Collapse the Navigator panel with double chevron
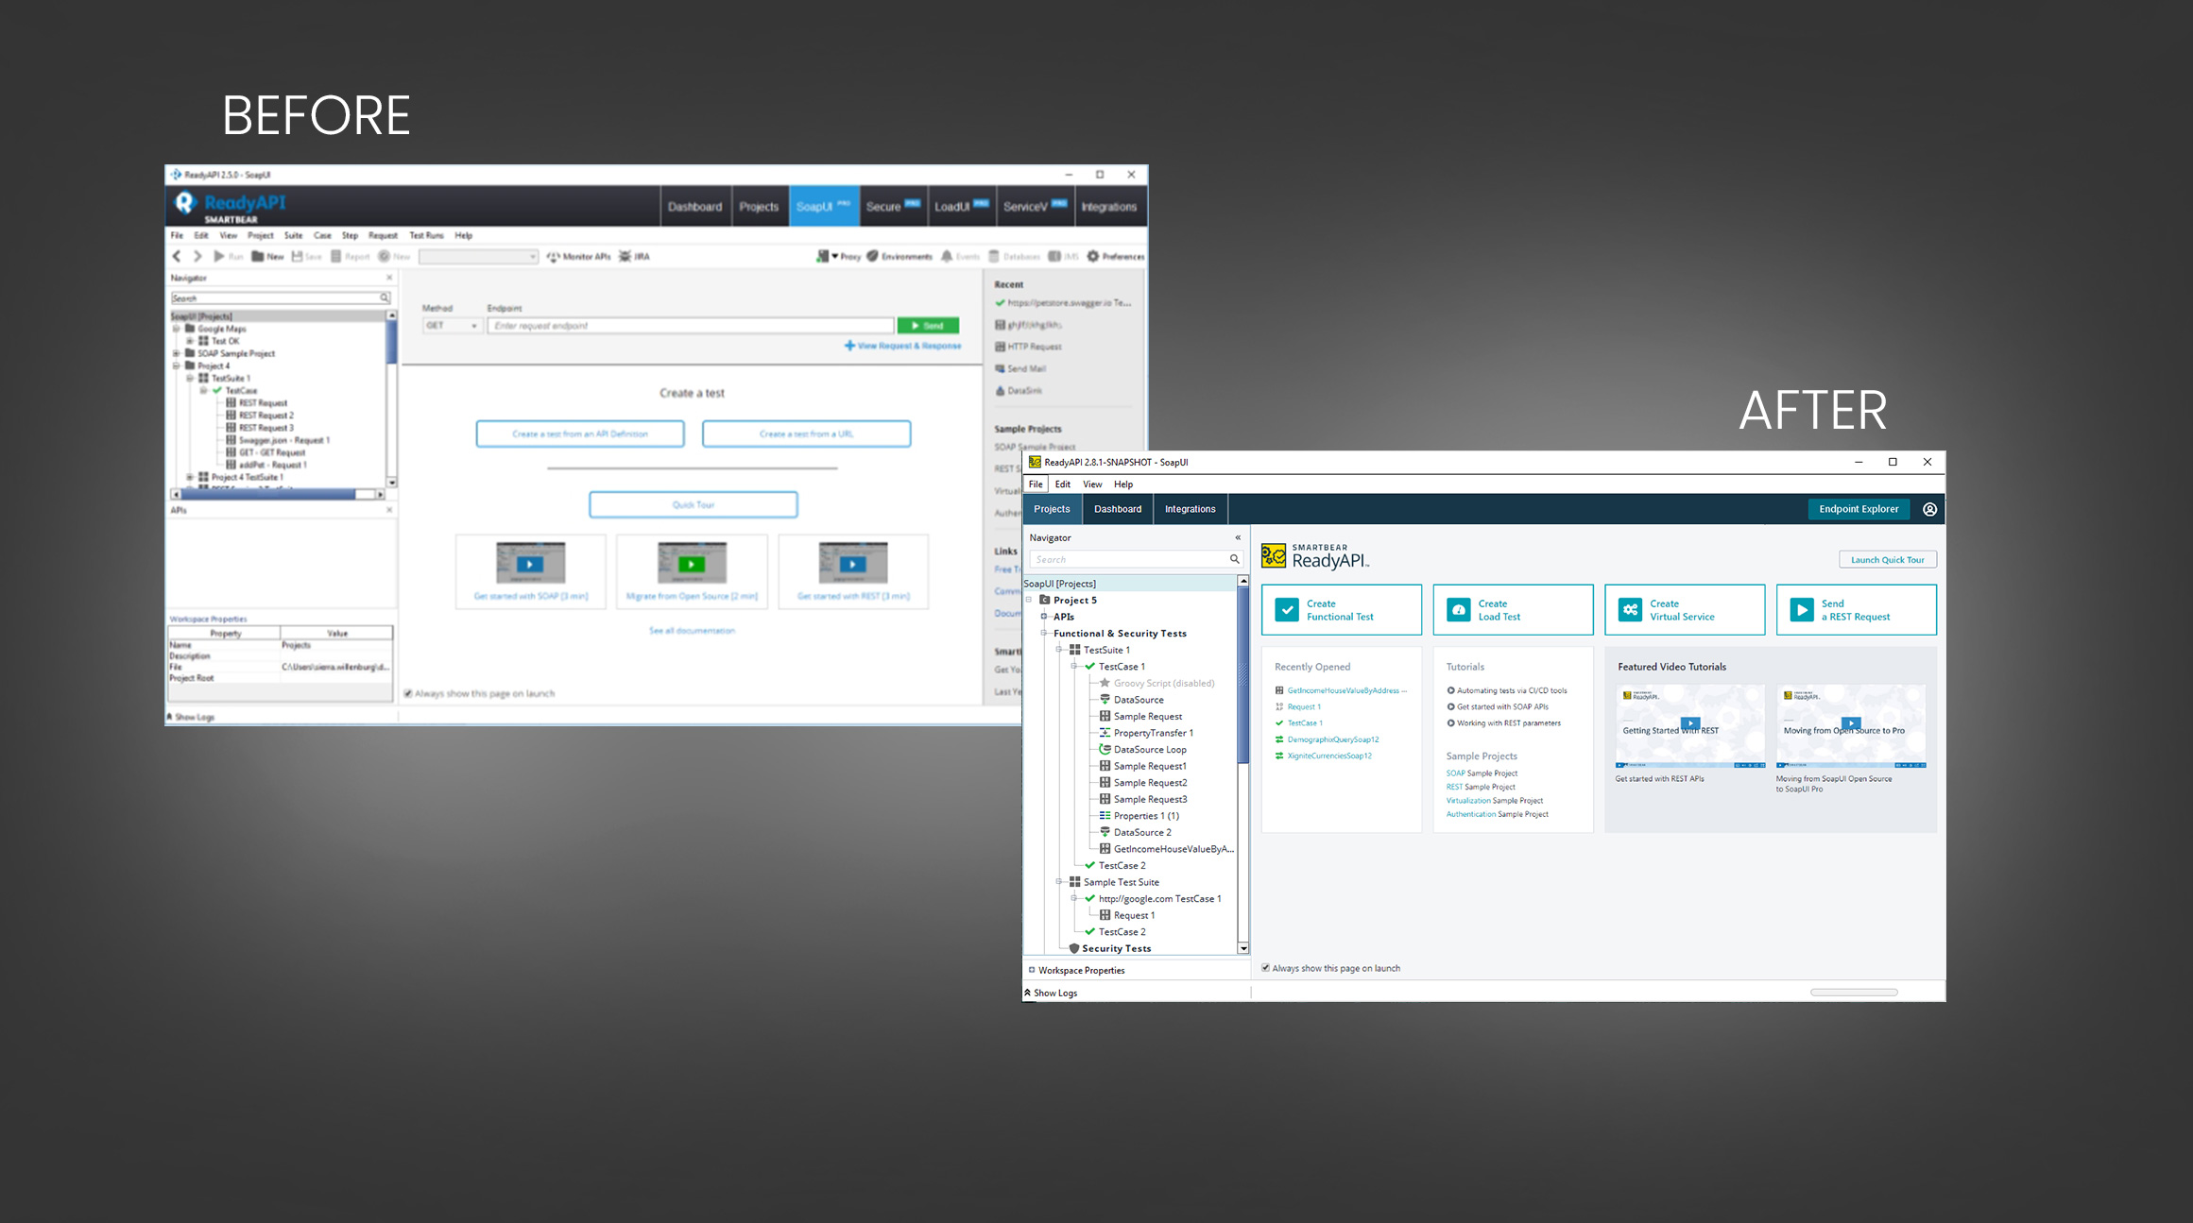 1238,537
